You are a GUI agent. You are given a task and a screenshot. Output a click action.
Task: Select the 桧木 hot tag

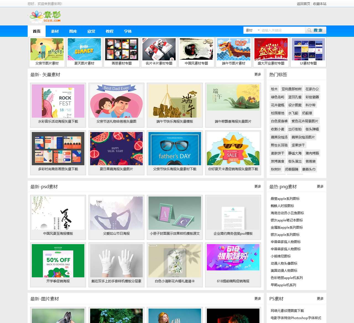tap(274, 89)
